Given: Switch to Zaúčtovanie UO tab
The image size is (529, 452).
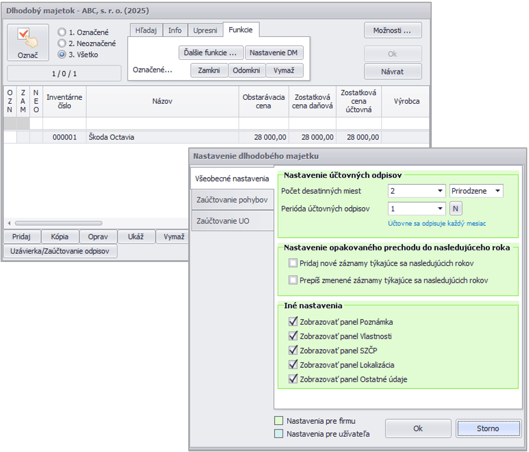Looking at the screenshot, I should 232,221.
